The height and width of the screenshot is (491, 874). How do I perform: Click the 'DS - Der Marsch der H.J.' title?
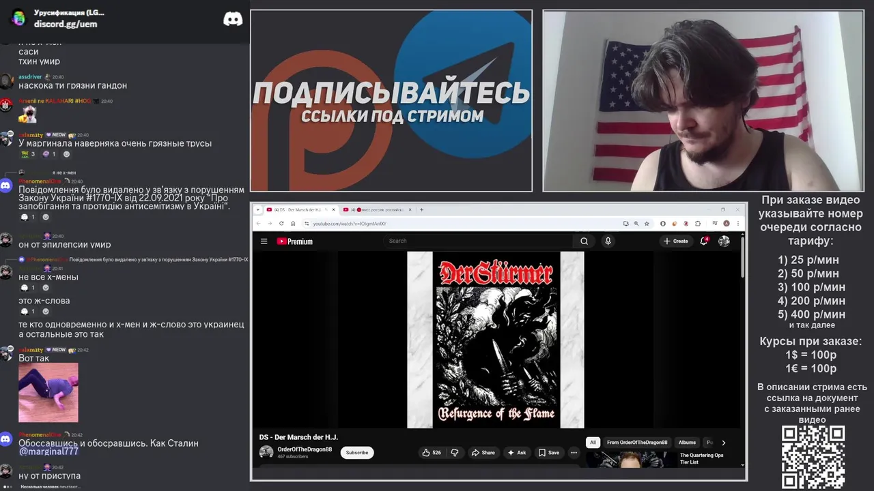pos(298,437)
